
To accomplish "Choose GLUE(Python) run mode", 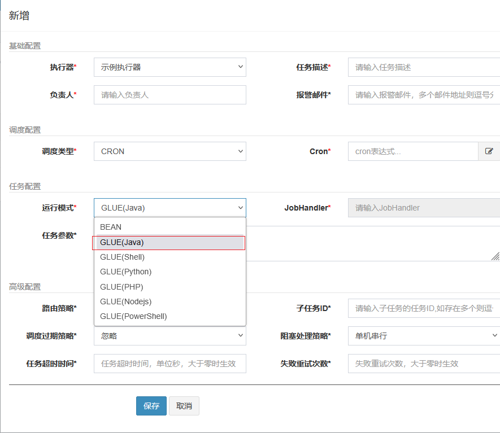I will 170,272.
